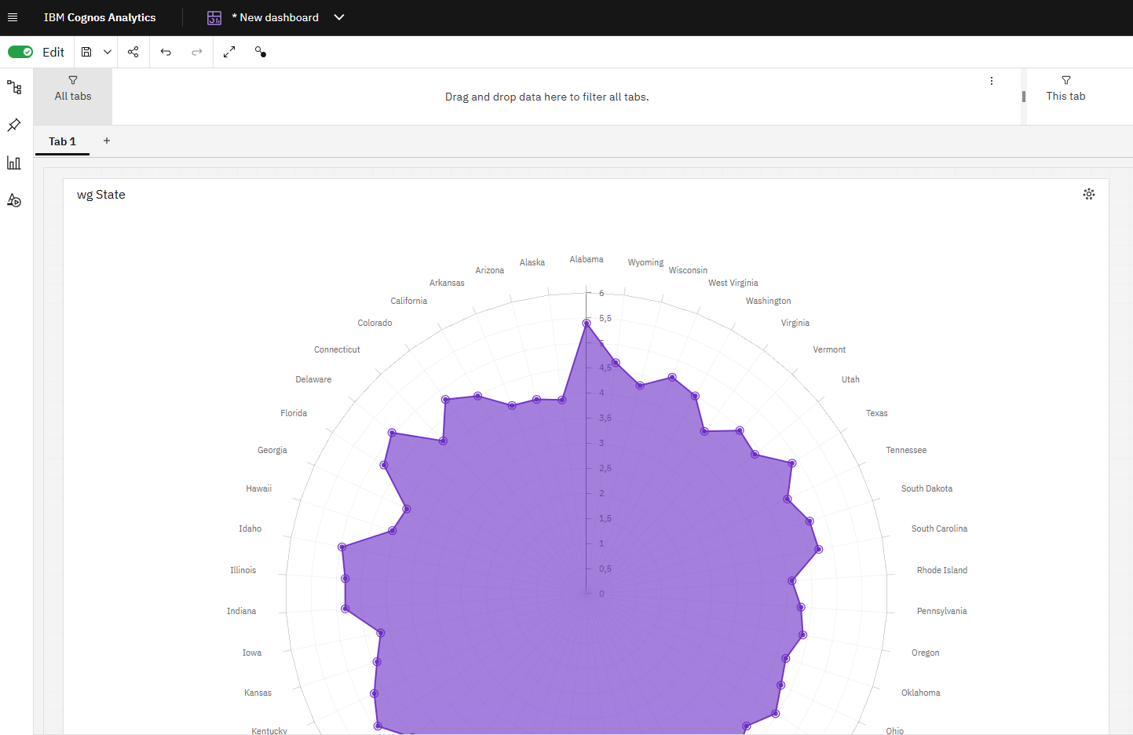Image resolution: width=1133 pixels, height=735 pixels.
Task: Click the Alabama axis label
Action: [x=587, y=259]
